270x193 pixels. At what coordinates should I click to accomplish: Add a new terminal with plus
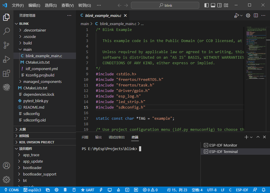pos(246,137)
